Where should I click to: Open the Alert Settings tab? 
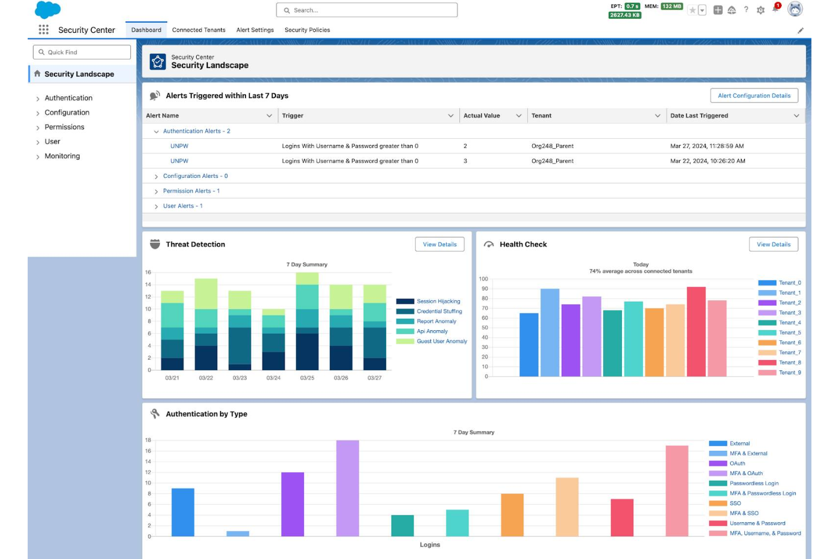[254, 30]
